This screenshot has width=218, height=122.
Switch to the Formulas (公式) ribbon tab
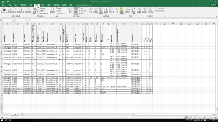(31, 5)
